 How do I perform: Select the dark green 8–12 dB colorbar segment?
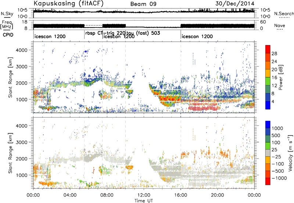tap(268, 89)
